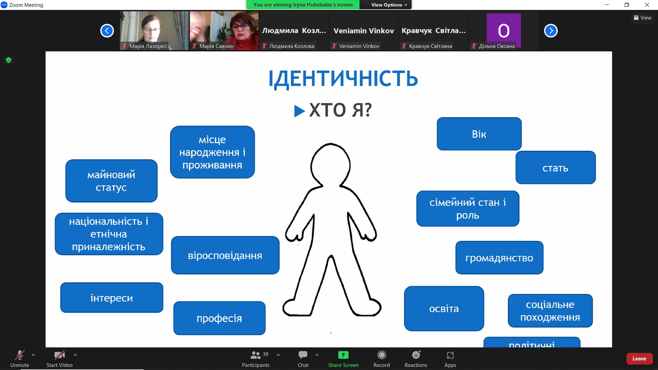Click Дільна Оксана purple avatar tile
The height and width of the screenshot is (370, 658).
tap(503, 30)
